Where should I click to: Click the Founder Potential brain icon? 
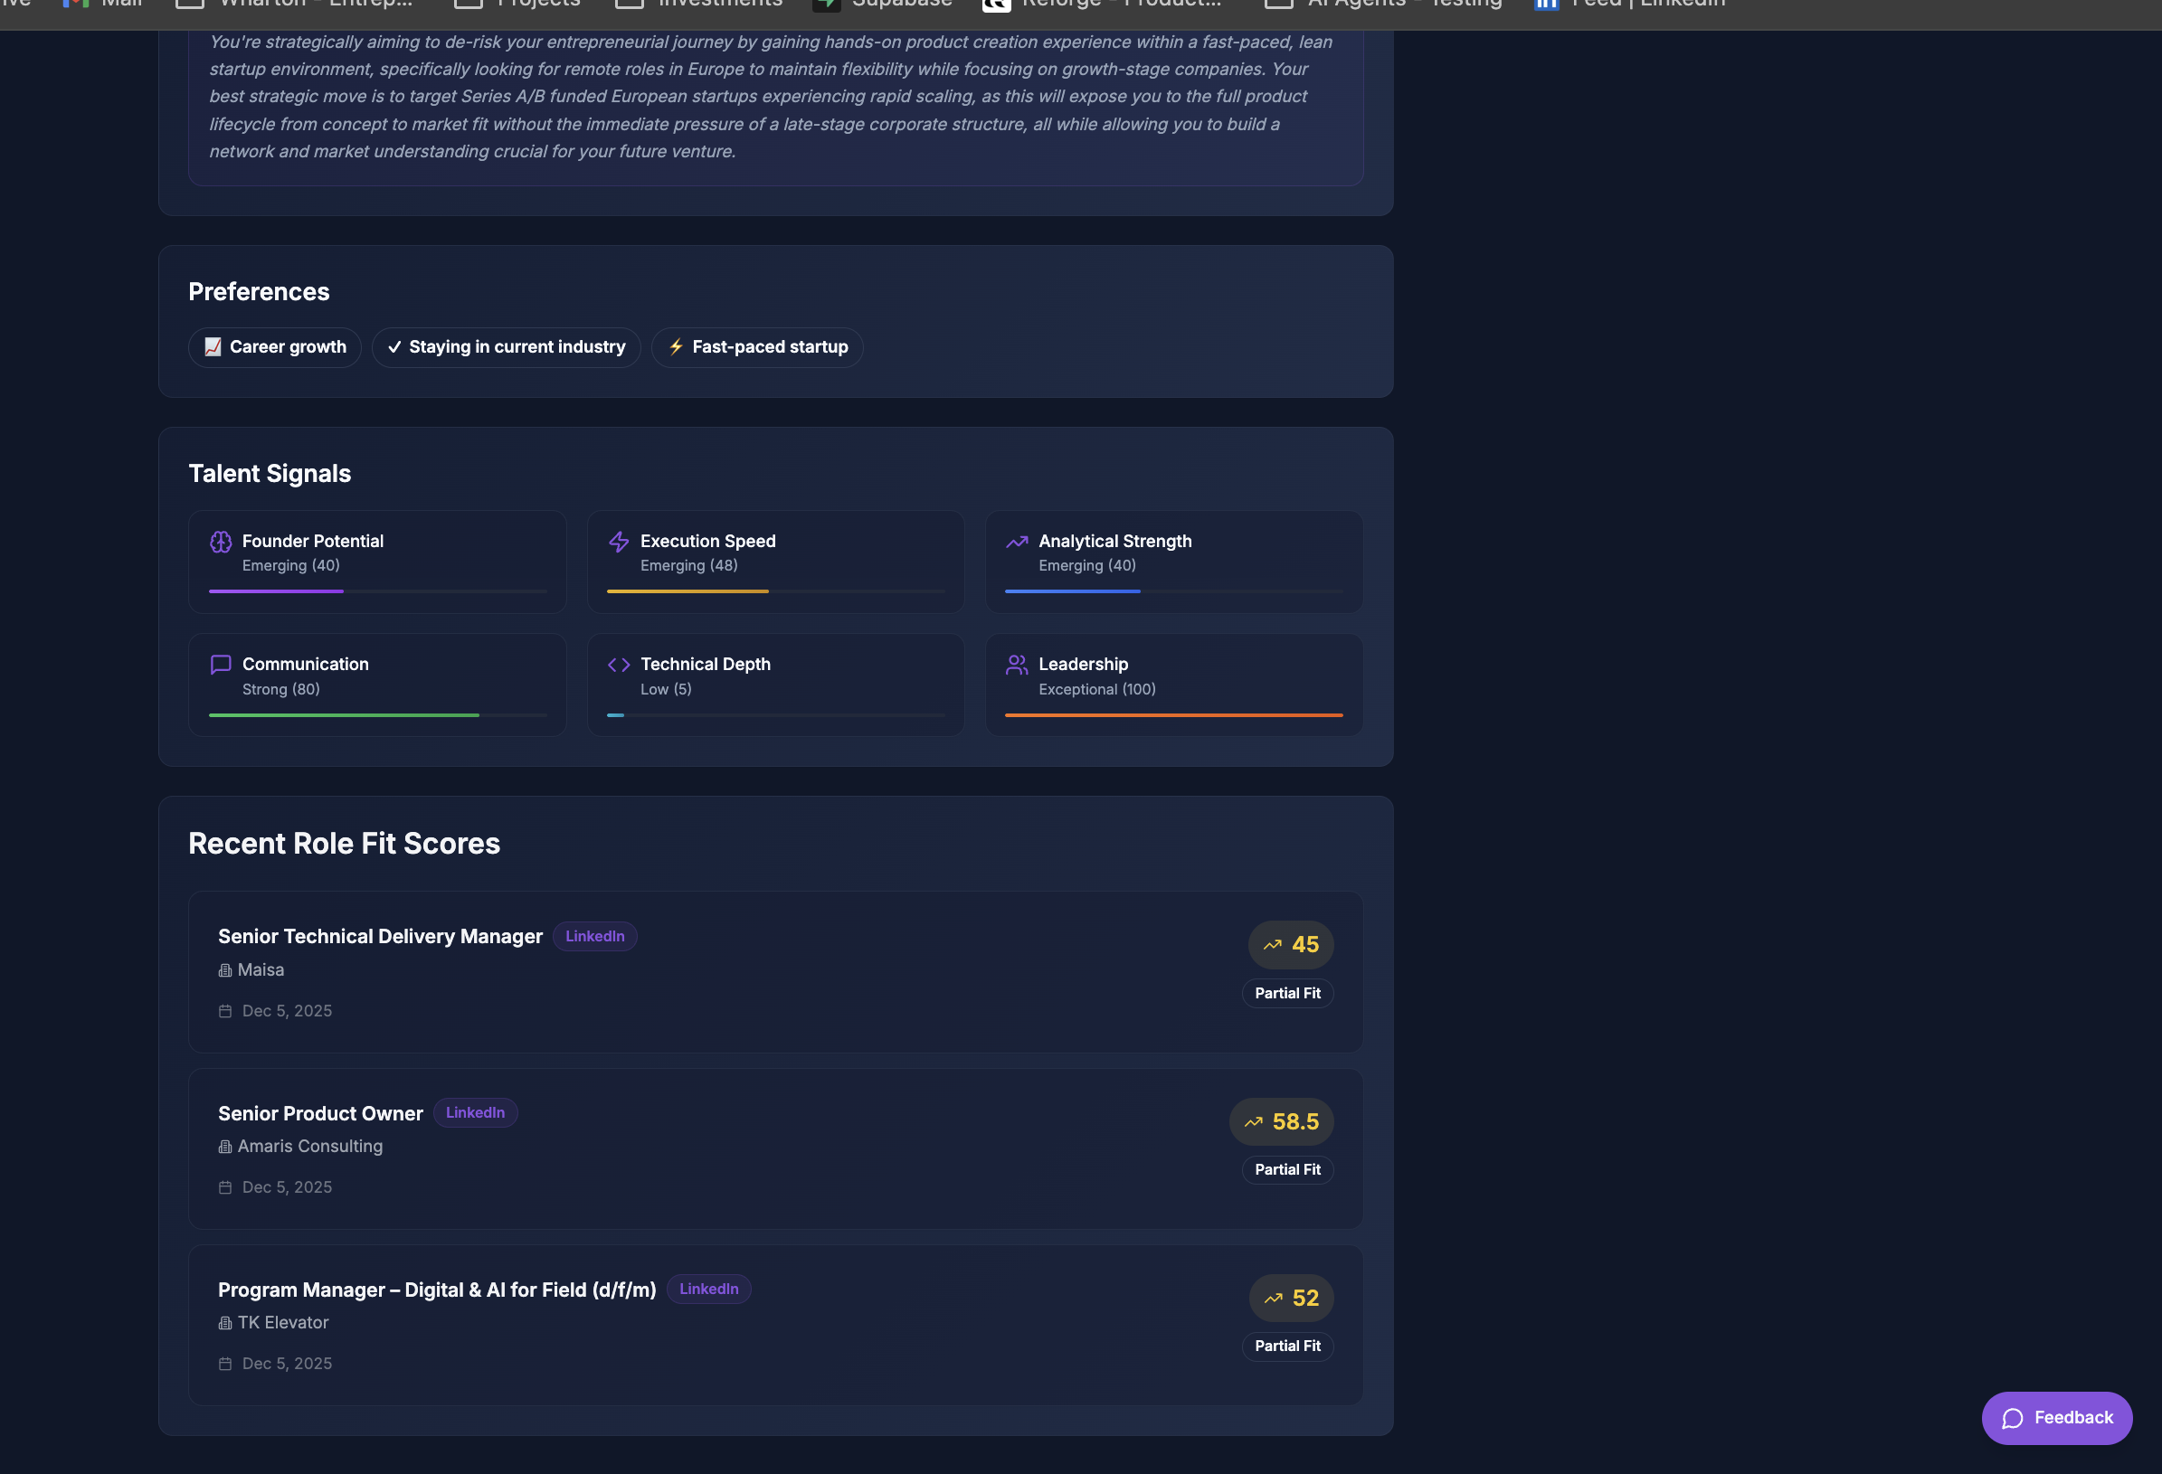(x=221, y=542)
